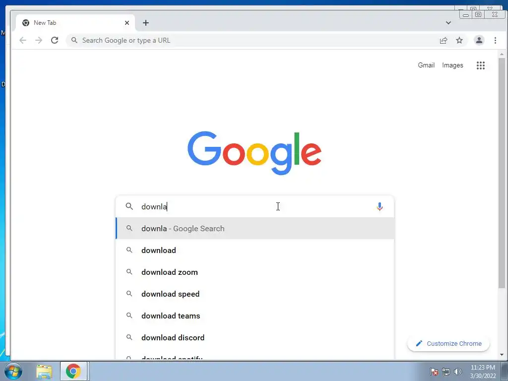Share this page icon in address bar

pos(443,40)
